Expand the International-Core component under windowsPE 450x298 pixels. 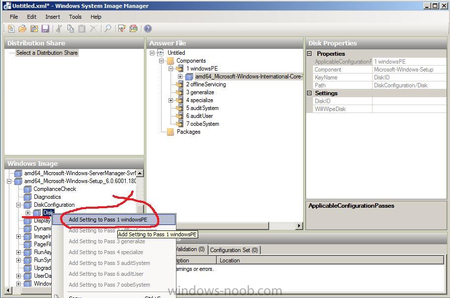tap(180, 77)
